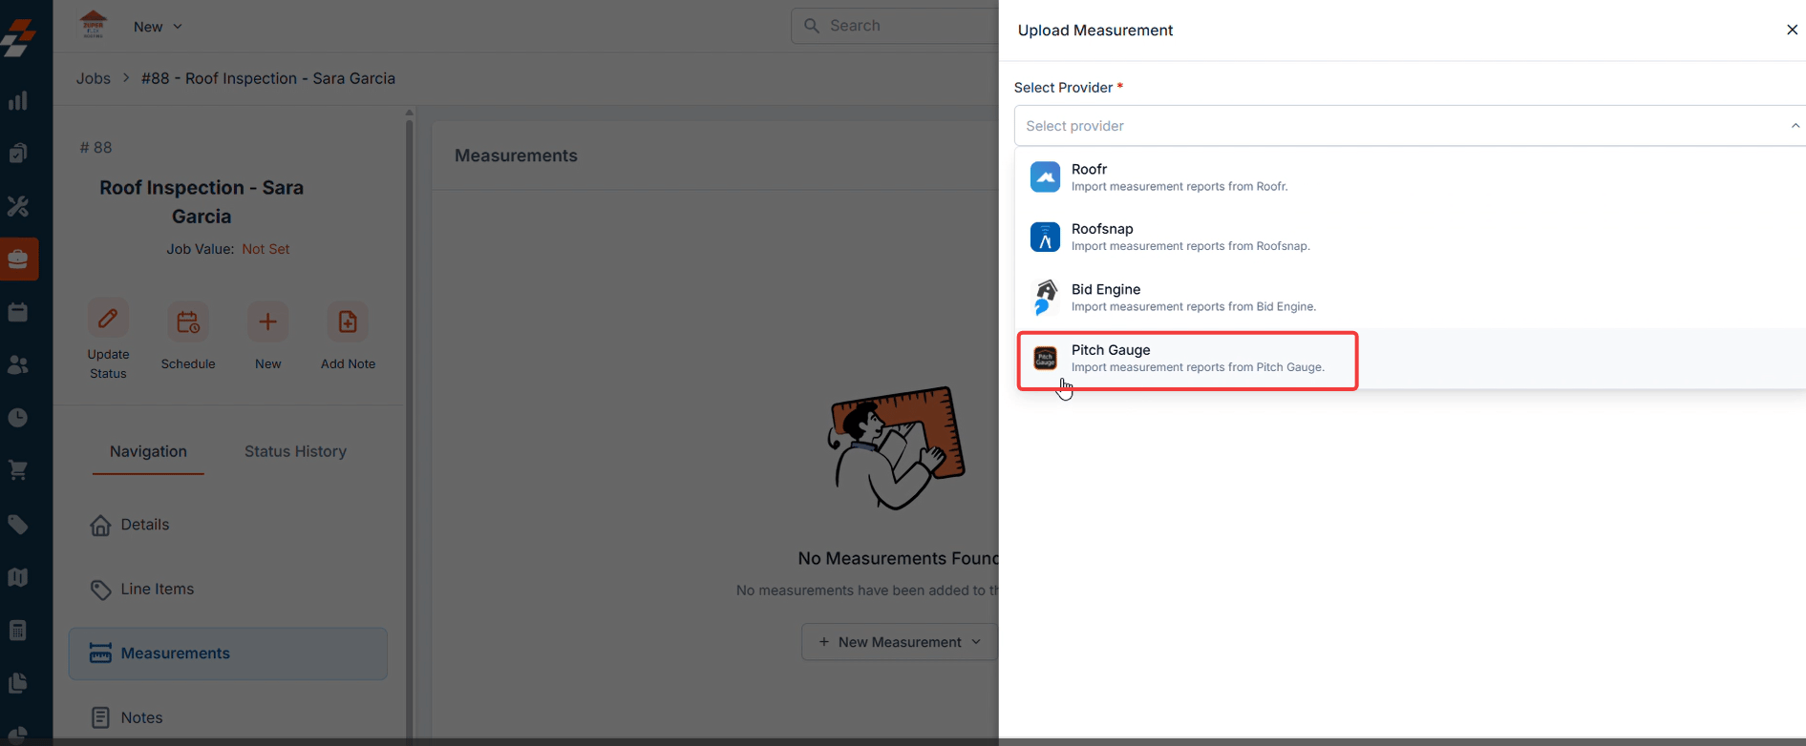Click the app logo in the sidebar top
The image size is (1806, 746).
pos(18,36)
